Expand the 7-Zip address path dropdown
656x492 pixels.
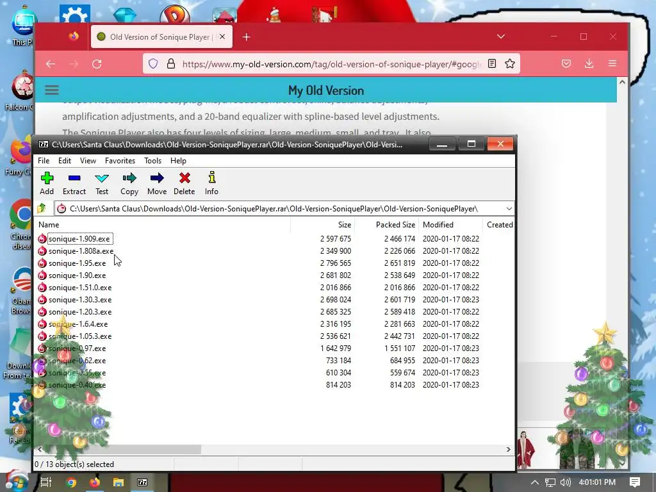pyautogui.click(x=509, y=209)
